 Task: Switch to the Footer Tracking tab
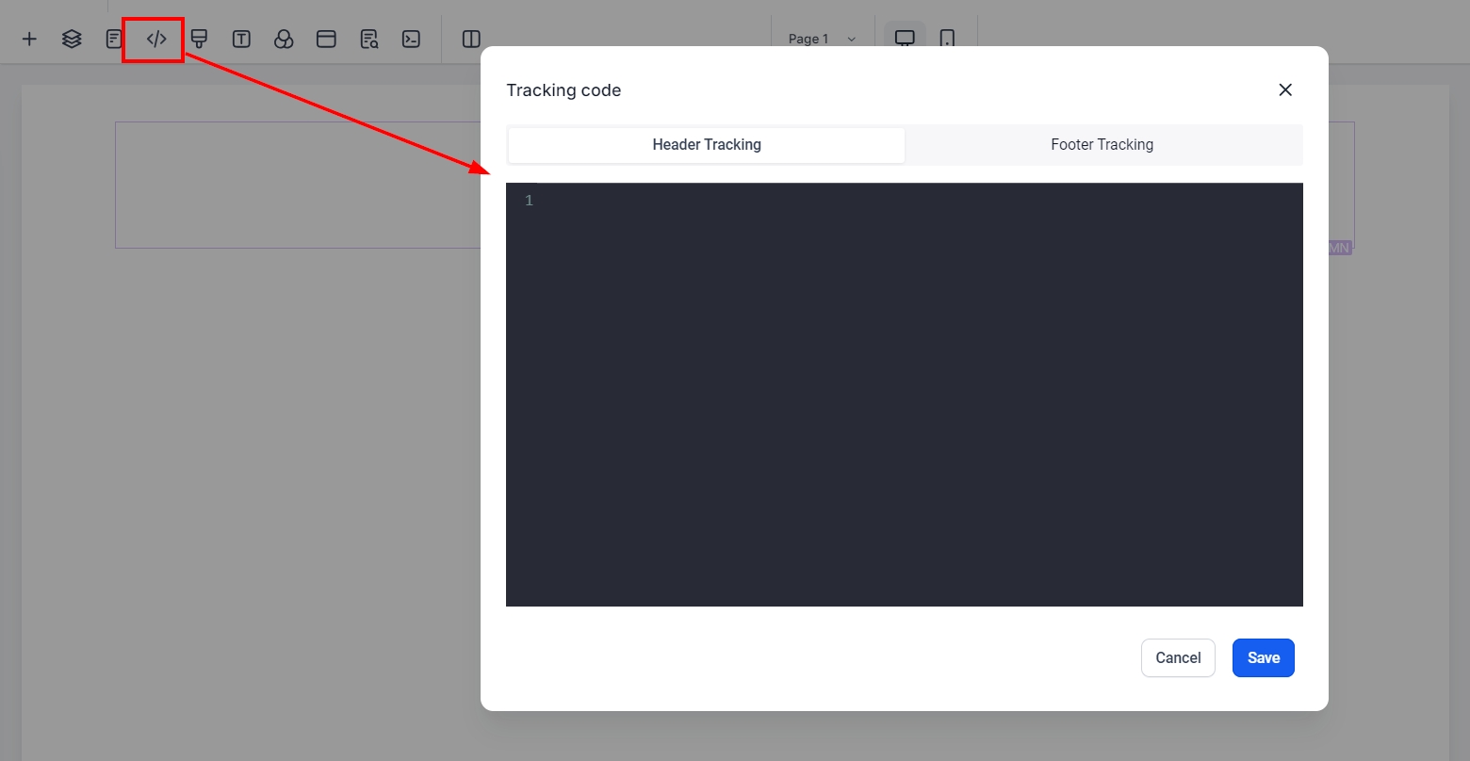pos(1102,145)
